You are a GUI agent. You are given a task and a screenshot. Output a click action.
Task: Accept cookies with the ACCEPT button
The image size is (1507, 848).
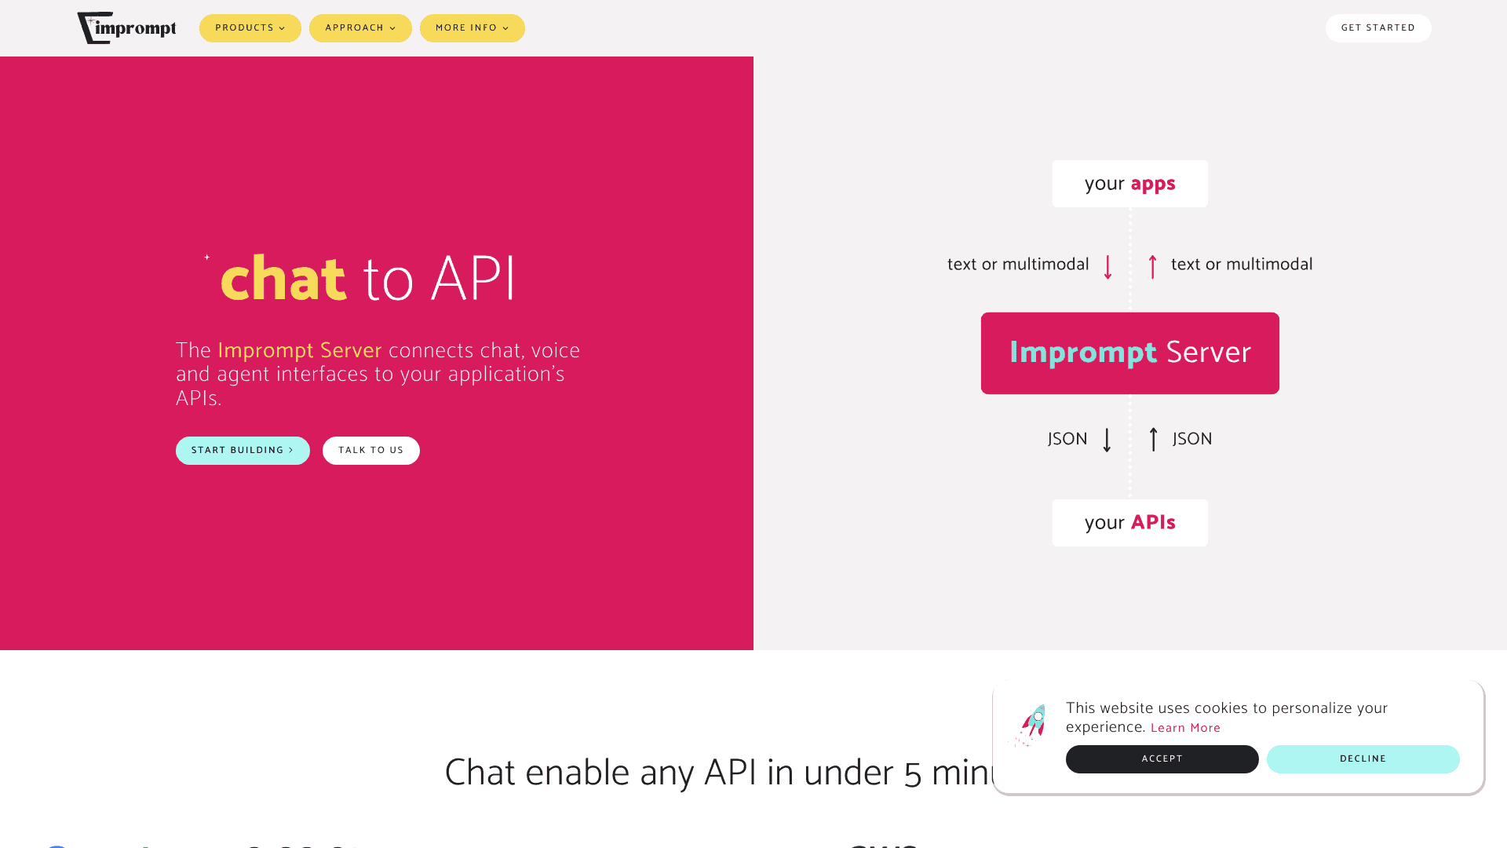coord(1162,758)
